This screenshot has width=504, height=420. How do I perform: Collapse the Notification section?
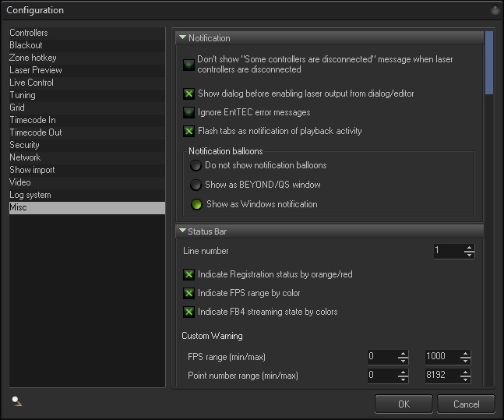182,37
